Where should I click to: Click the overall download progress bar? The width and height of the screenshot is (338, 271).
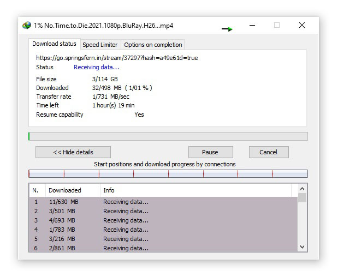tap(168, 136)
